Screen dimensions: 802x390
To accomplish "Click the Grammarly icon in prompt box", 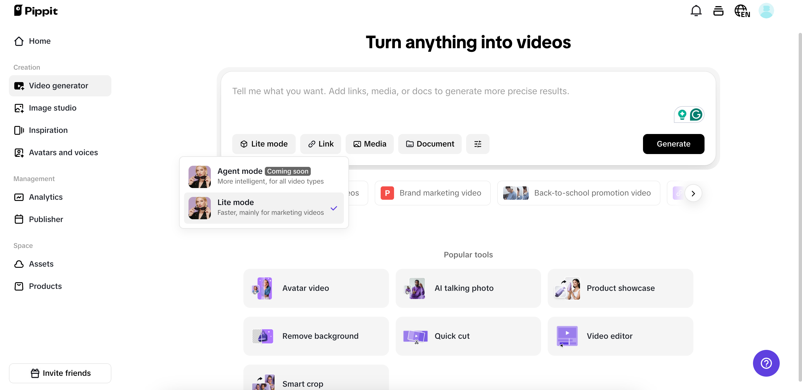I will click(x=696, y=115).
